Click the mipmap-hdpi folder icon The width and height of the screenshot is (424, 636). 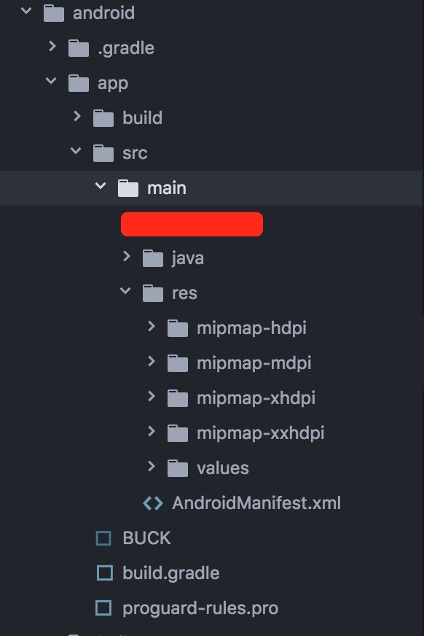click(x=178, y=328)
